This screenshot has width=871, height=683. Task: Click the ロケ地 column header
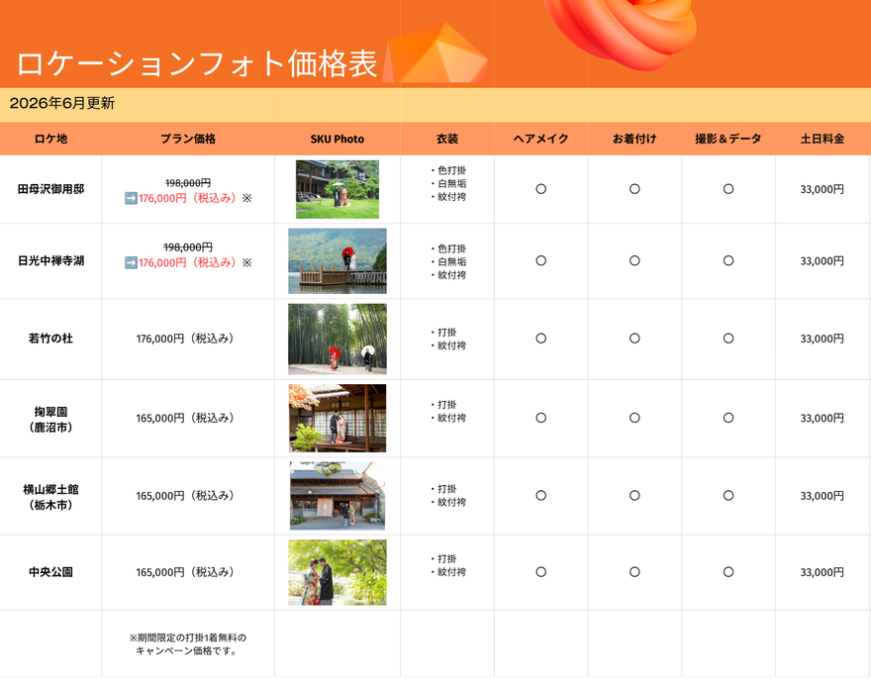click(x=51, y=139)
